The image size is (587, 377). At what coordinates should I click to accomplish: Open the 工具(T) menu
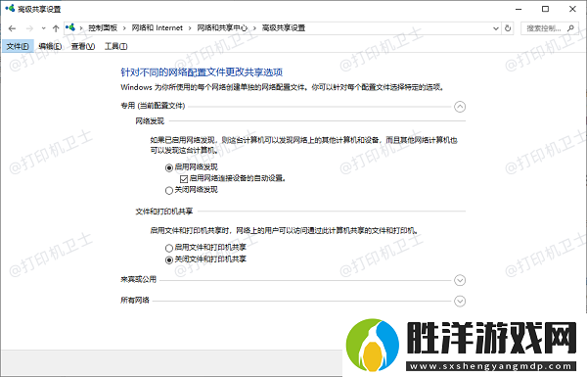(116, 46)
